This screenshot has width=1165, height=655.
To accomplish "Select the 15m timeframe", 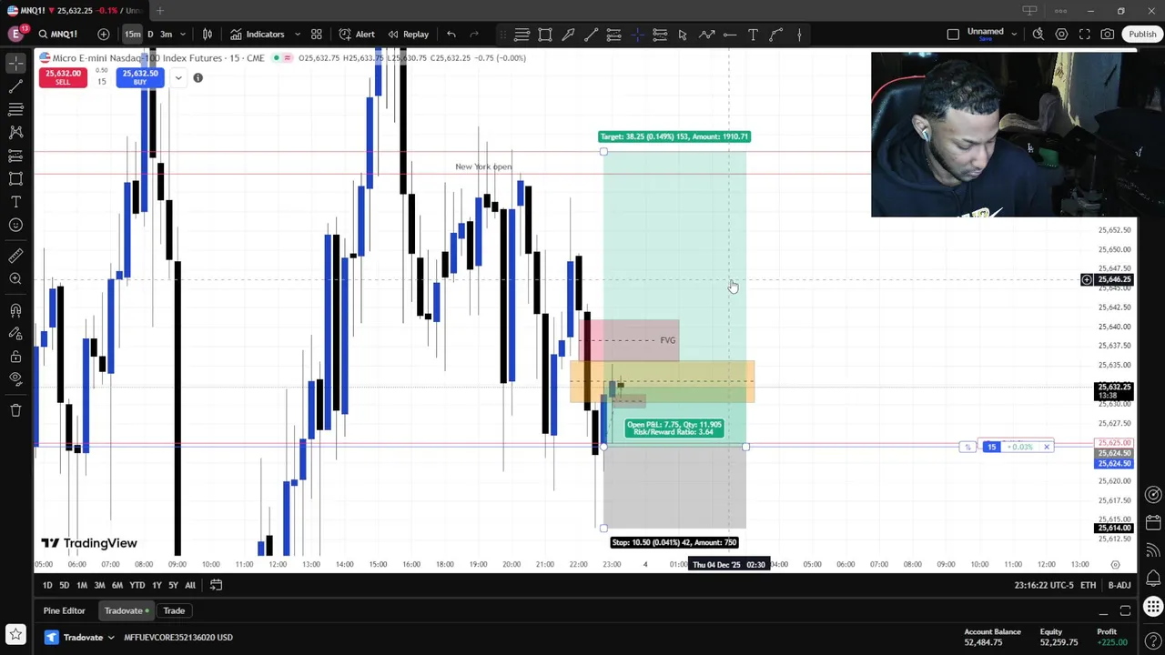I will click(133, 34).
